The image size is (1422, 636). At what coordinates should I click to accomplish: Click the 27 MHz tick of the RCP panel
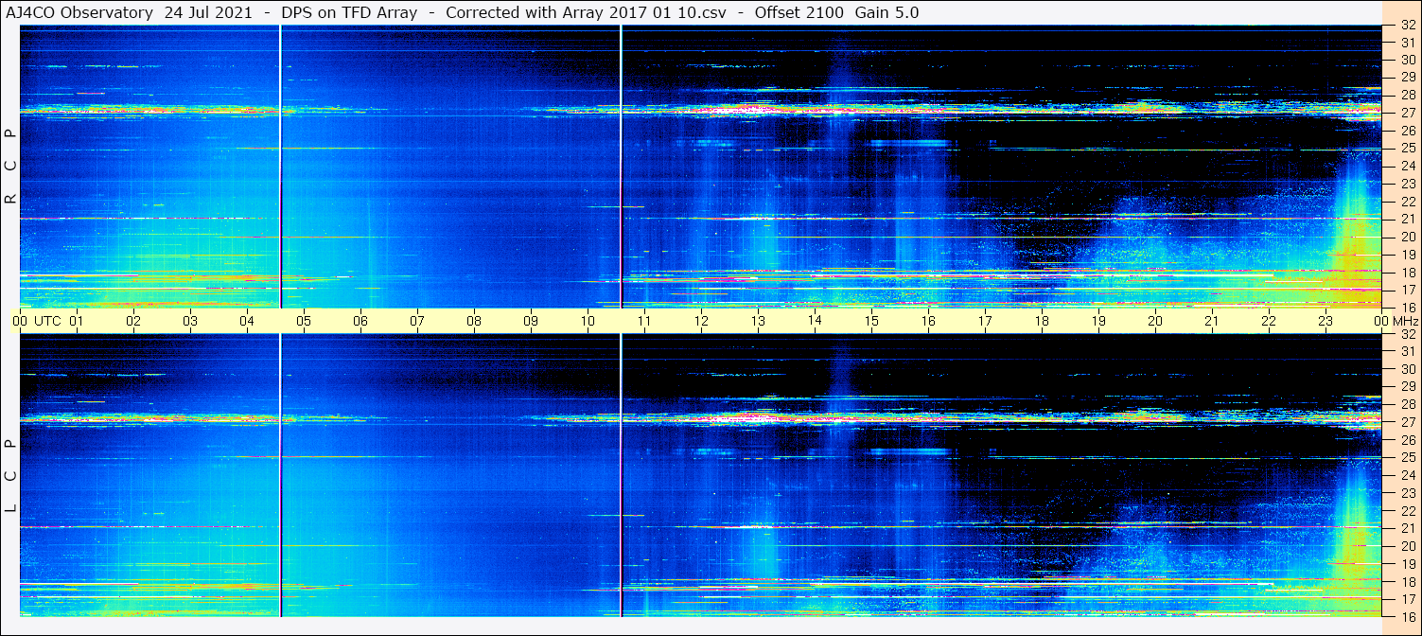(1407, 112)
